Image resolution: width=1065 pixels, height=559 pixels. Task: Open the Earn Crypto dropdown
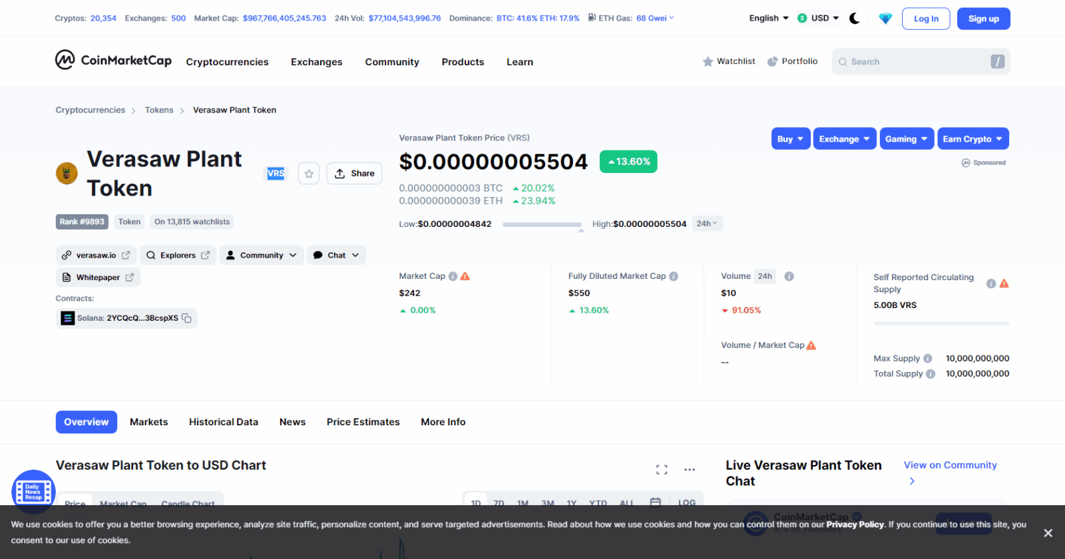[973, 138]
